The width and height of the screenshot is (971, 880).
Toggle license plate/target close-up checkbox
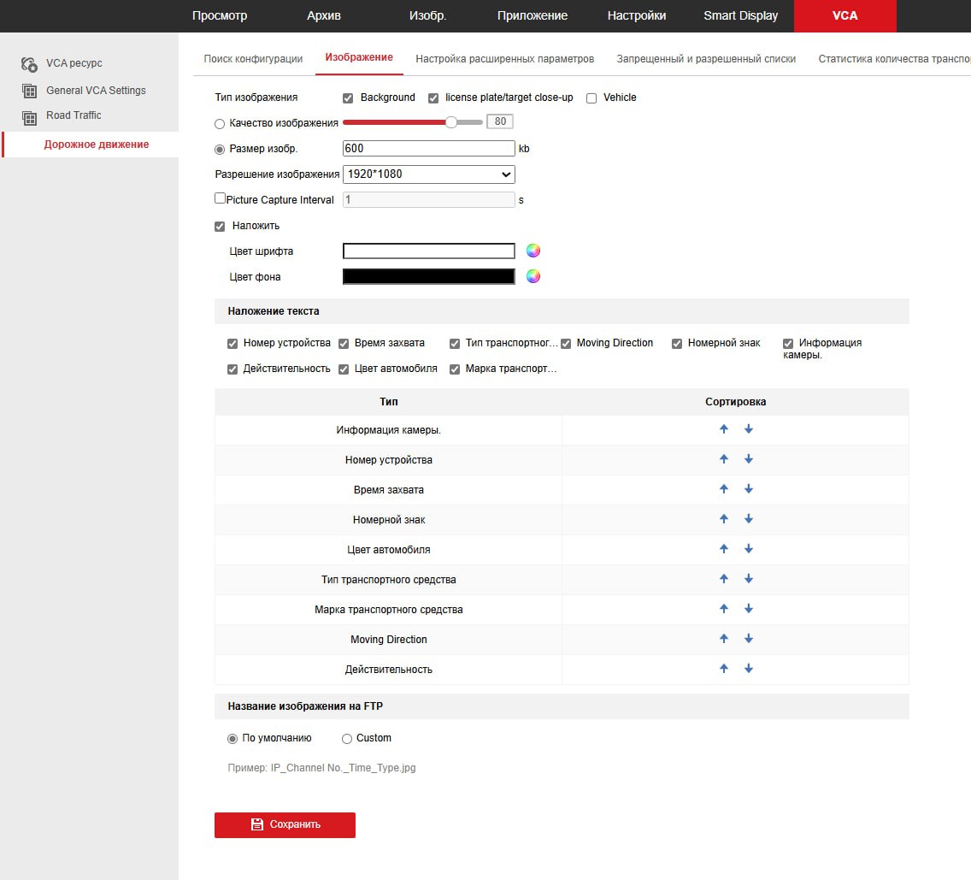click(433, 97)
